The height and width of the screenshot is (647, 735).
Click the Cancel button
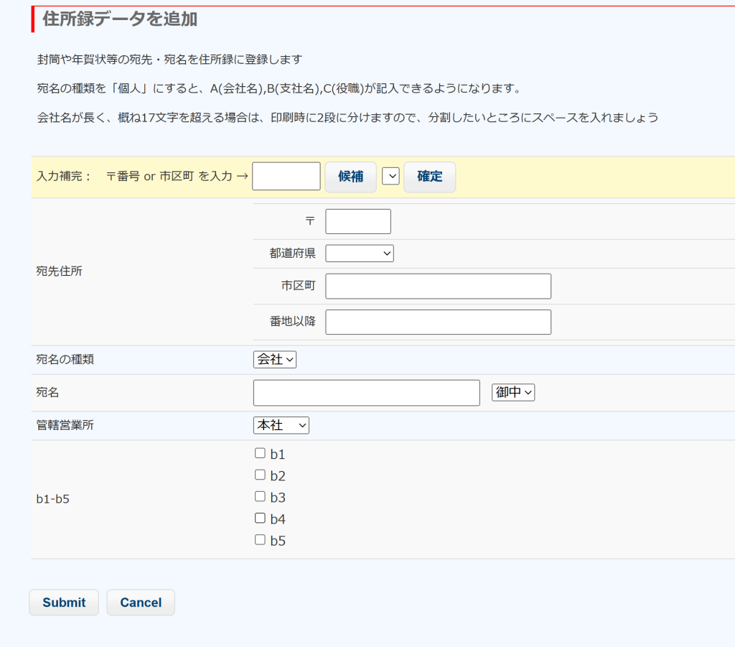[x=141, y=602]
